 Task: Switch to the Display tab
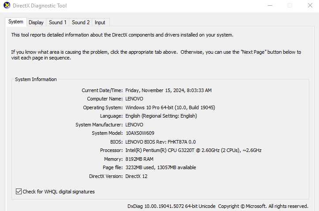(x=36, y=22)
